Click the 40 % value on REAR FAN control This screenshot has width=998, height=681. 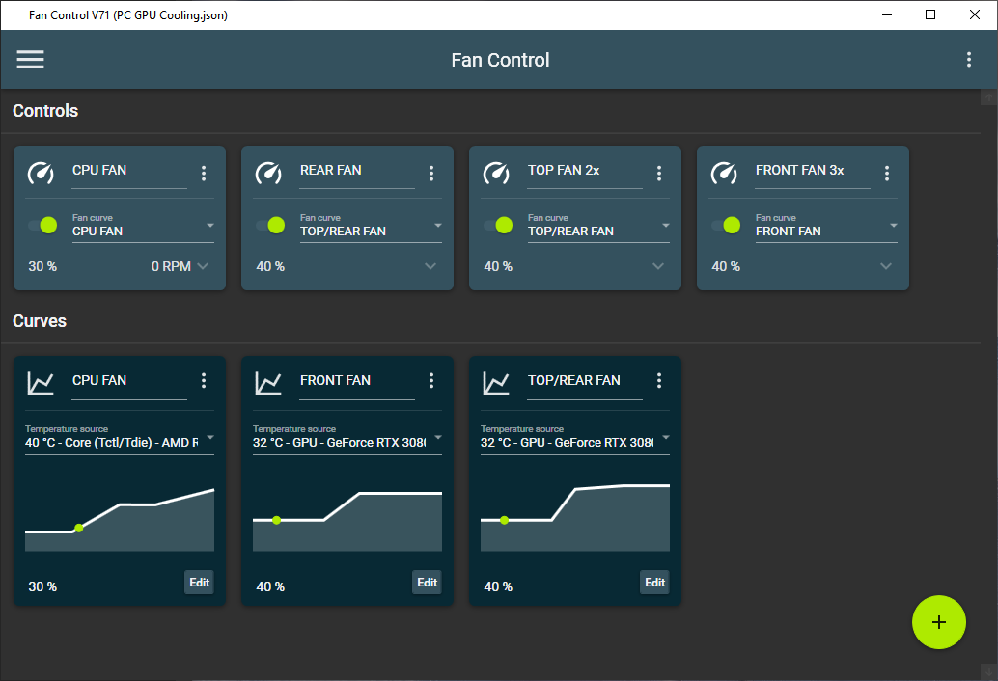(x=270, y=266)
